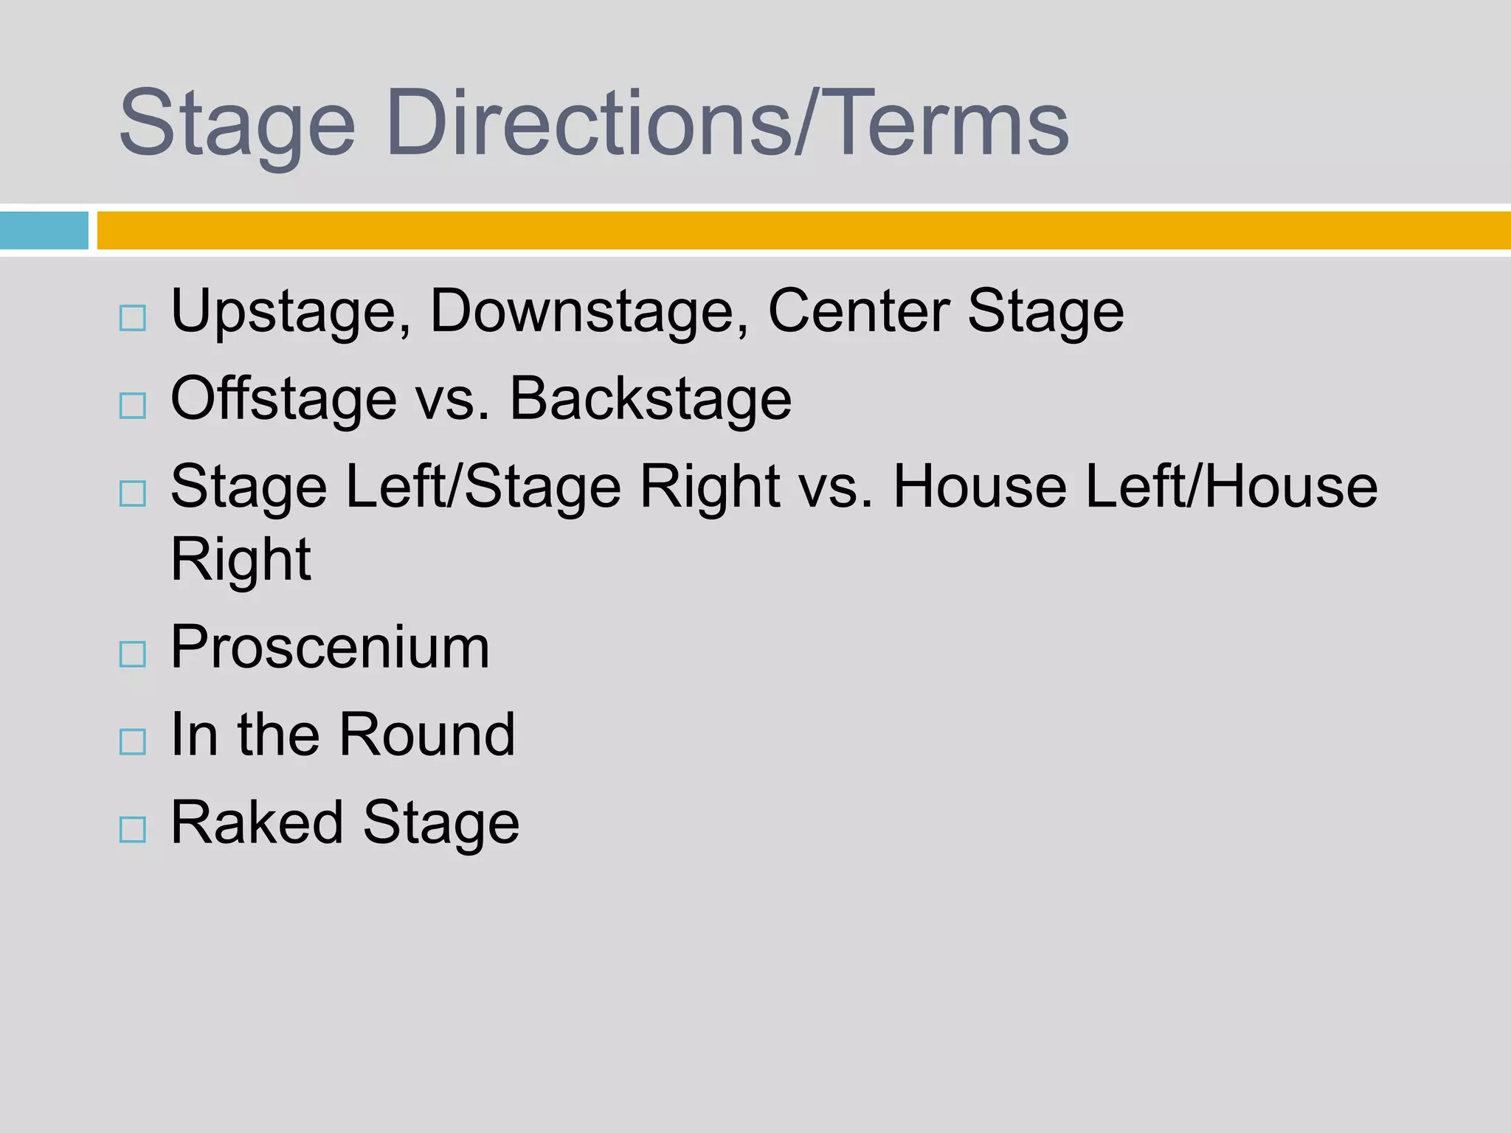Click the square bullet next to Raked Stage
The image size is (1511, 1133).
(133, 830)
